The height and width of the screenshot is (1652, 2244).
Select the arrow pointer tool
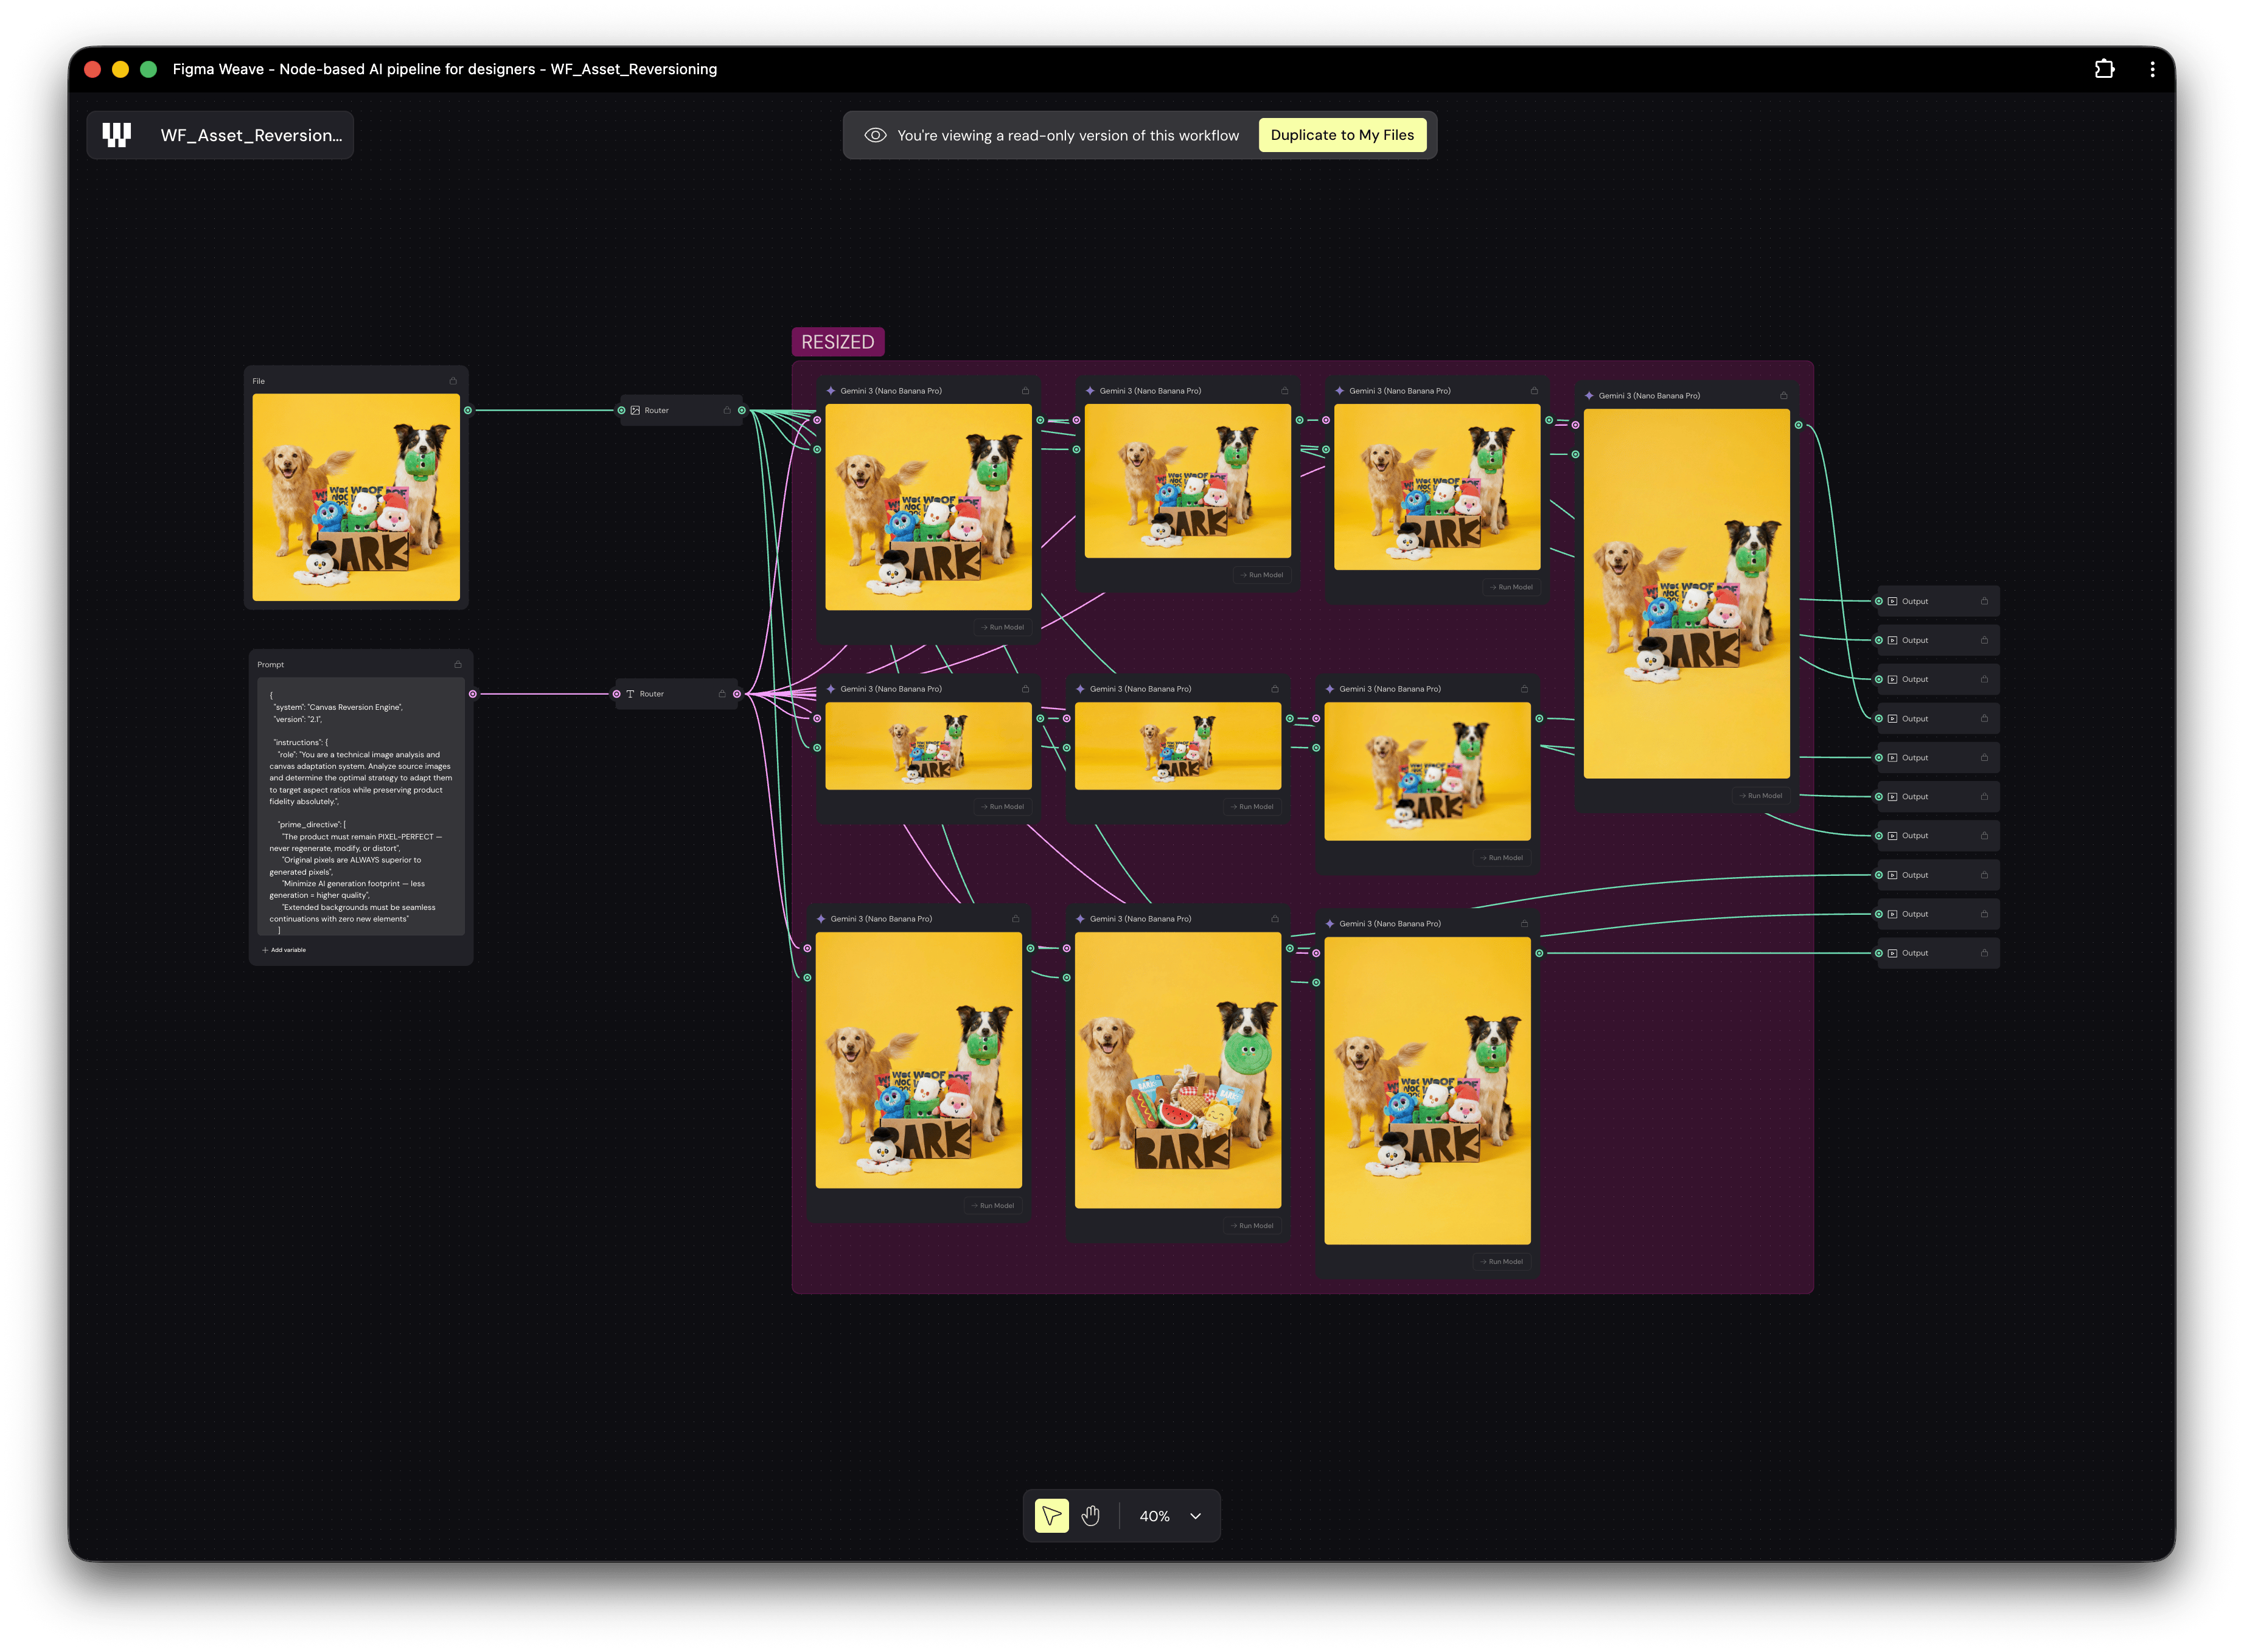click(1050, 1516)
